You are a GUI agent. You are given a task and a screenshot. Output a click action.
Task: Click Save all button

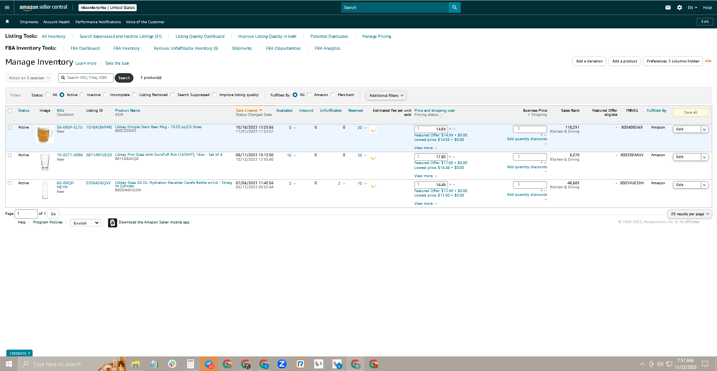[690, 112]
